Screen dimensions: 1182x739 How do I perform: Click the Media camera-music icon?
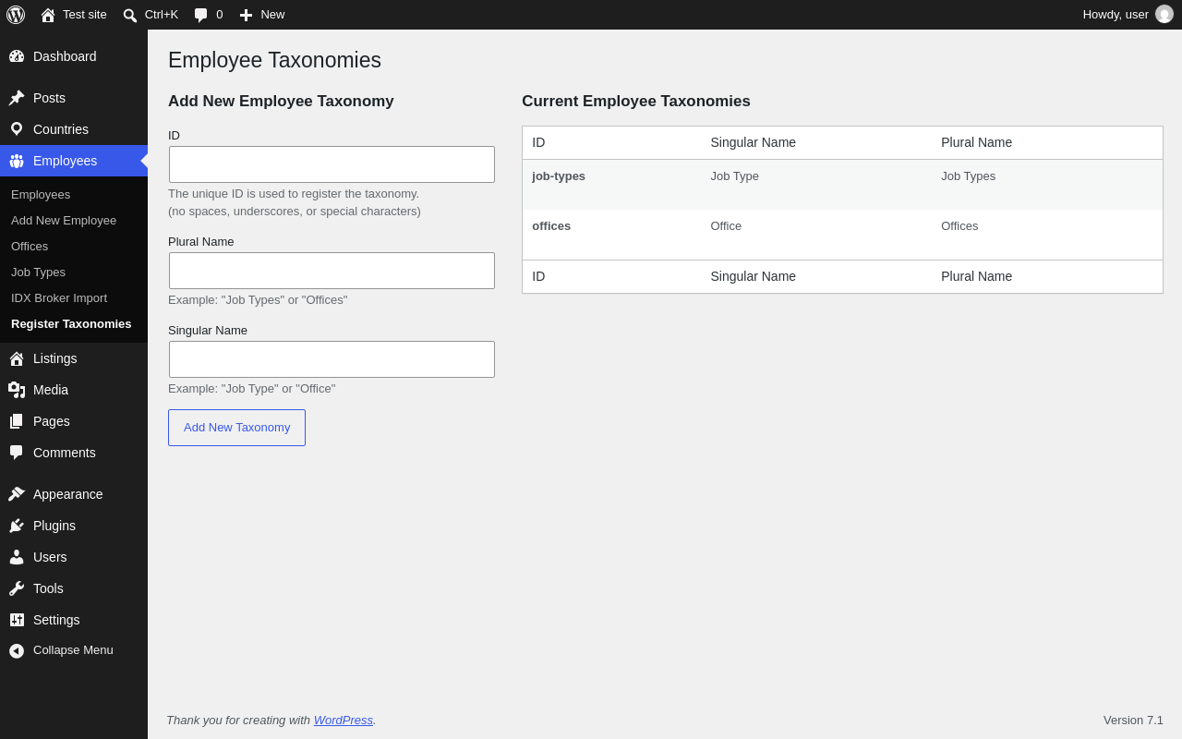17,390
